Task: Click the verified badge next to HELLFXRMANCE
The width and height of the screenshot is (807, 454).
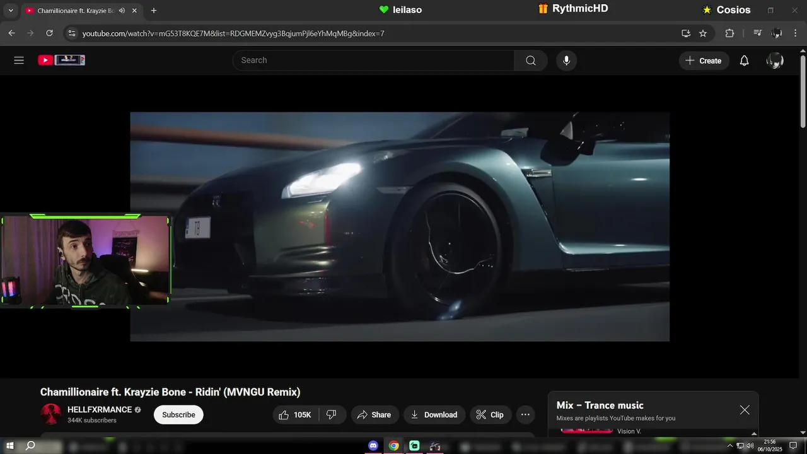Action: coord(137,410)
